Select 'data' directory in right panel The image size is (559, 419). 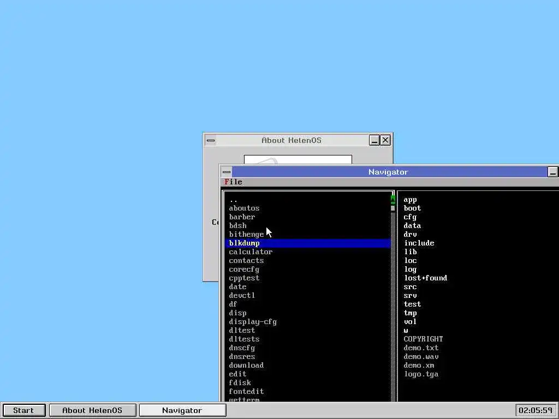(x=413, y=226)
